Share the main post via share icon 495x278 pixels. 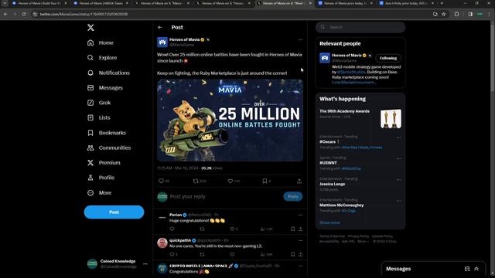[299, 181]
